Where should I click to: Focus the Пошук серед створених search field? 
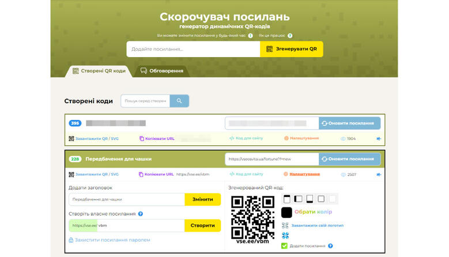click(145, 101)
